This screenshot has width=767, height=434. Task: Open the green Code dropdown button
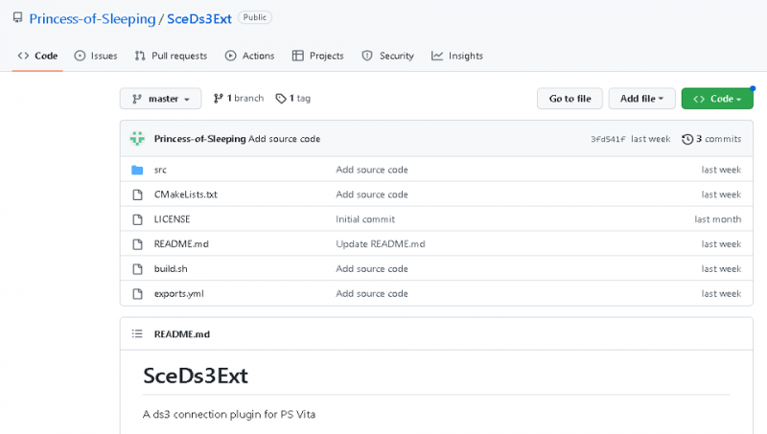click(717, 99)
